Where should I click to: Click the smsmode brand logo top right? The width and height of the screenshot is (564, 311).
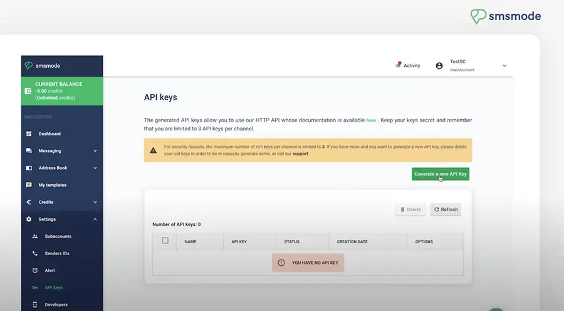(x=505, y=16)
